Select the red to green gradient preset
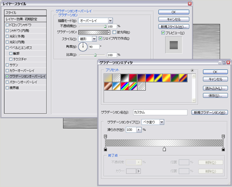This screenshot has height=187, width=232. click(133, 78)
